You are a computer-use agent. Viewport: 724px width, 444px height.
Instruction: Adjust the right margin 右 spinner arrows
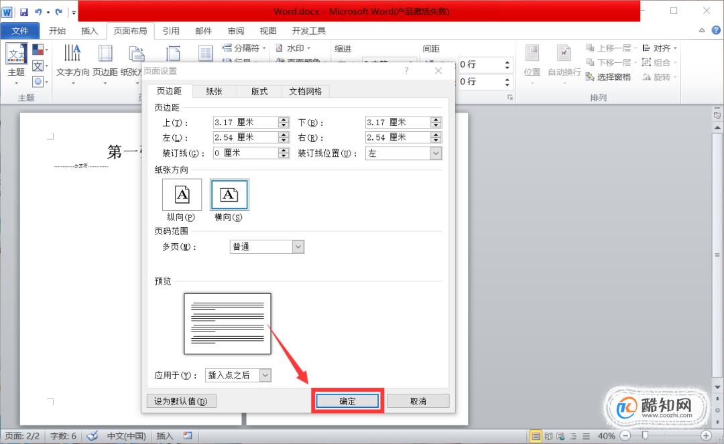[x=436, y=137]
